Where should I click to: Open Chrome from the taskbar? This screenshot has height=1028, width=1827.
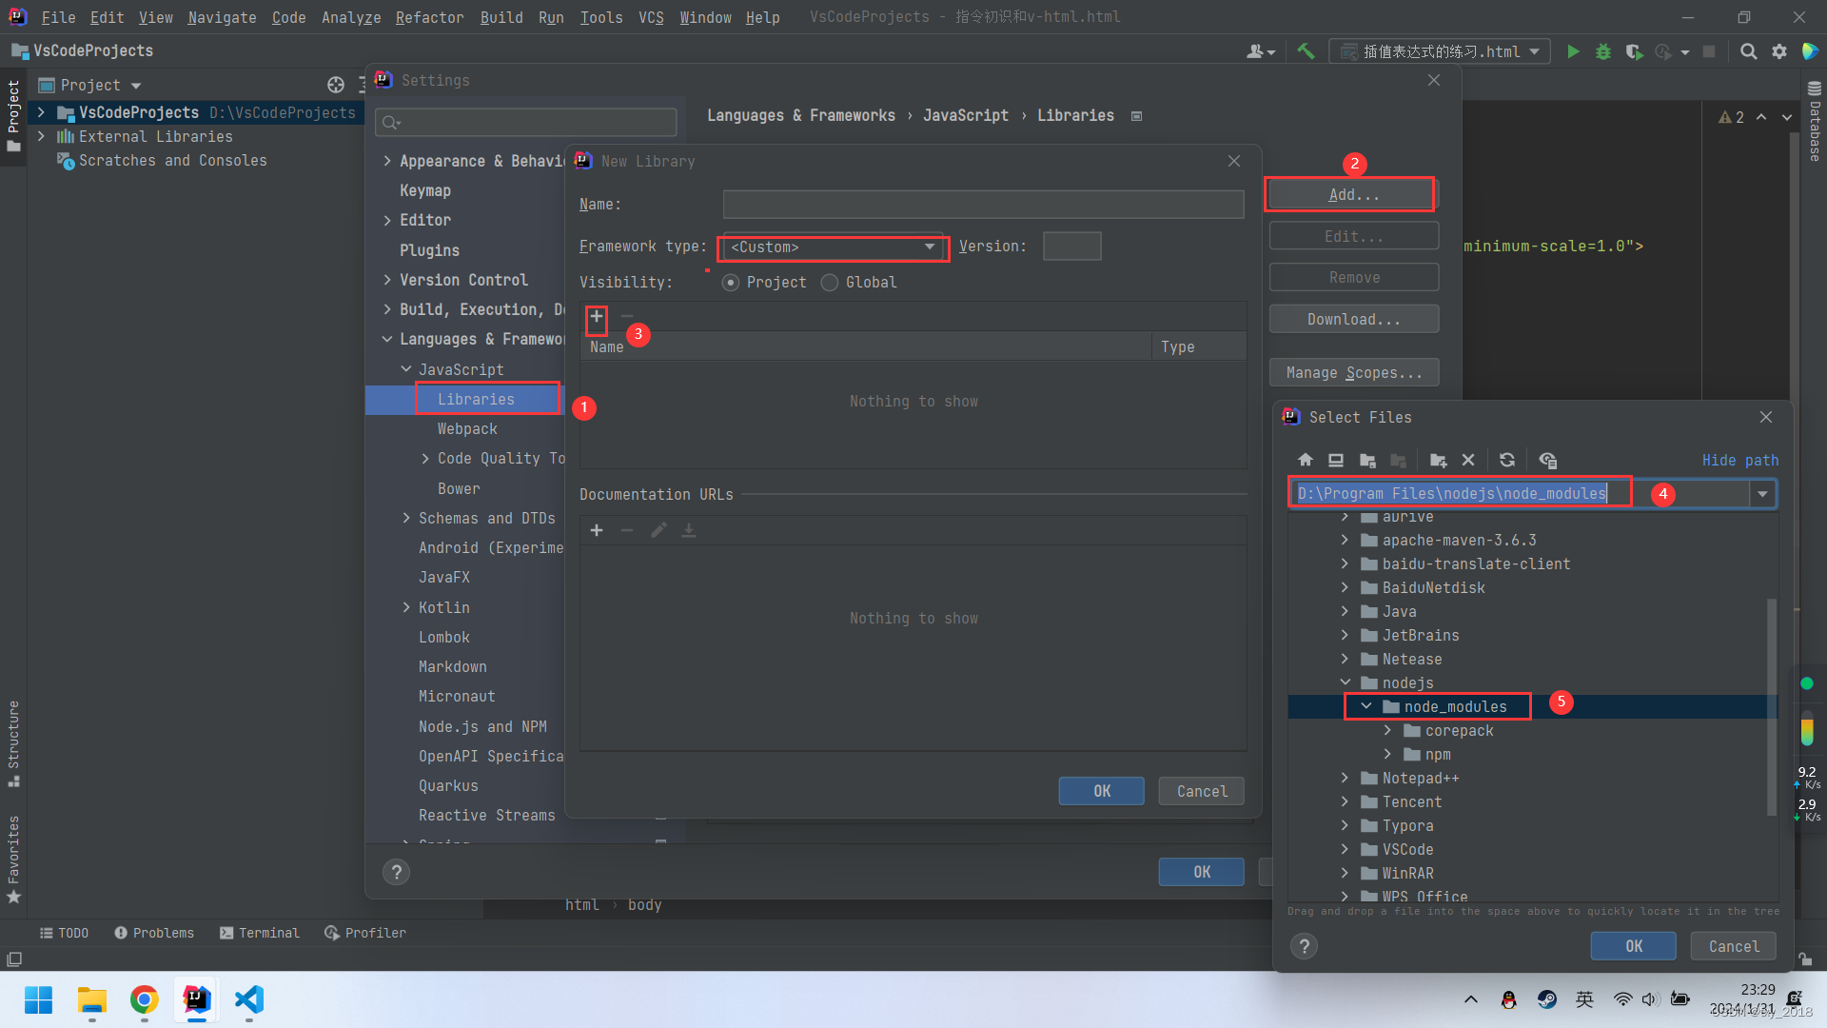[x=145, y=999]
